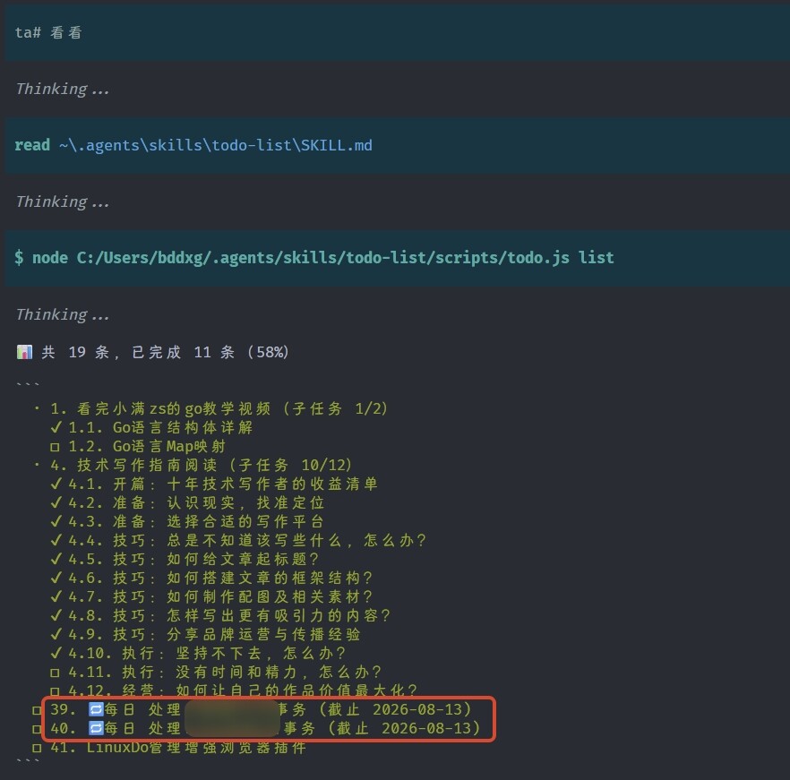This screenshot has height=780, width=790.
Task: Click the checkmark next to 4.9 分享品牌运营
Action: (x=56, y=634)
